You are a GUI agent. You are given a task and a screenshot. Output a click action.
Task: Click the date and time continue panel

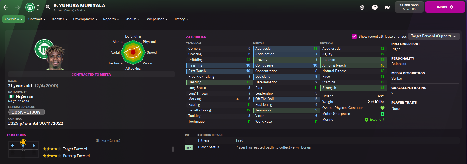tap(409, 7)
